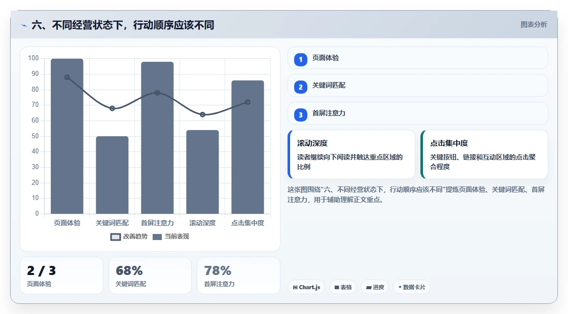Click the 页面体验 bar in the chart

(x=67, y=136)
